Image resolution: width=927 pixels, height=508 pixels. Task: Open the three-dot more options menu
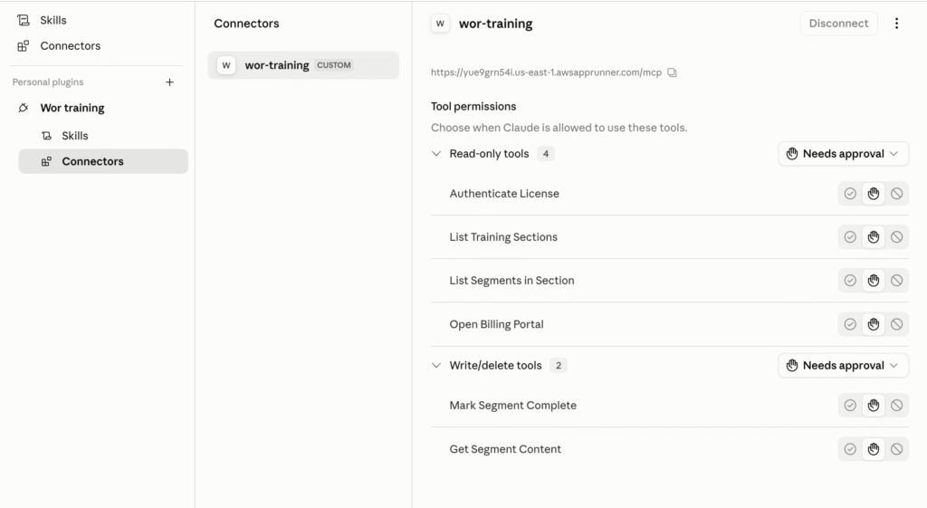(896, 24)
